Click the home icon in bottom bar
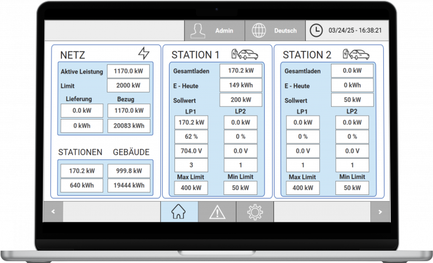This screenshot has width=433, height=263. tap(179, 212)
